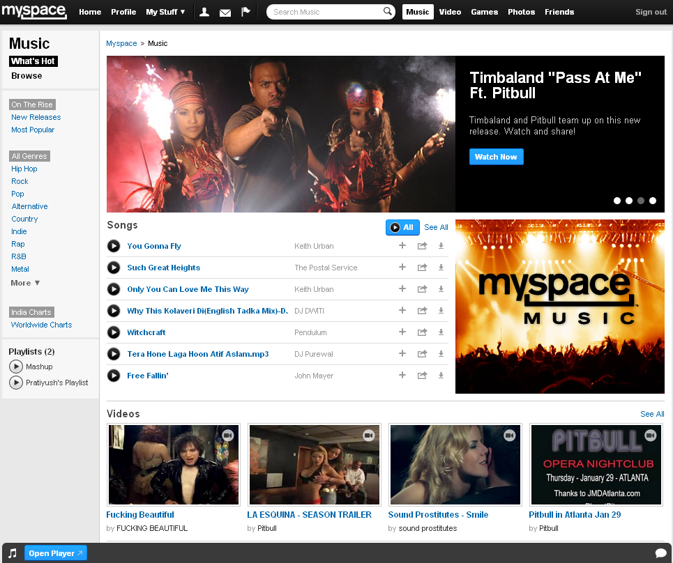Open See All for Videos
The width and height of the screenshot is (673, 563).
[652, 414]
